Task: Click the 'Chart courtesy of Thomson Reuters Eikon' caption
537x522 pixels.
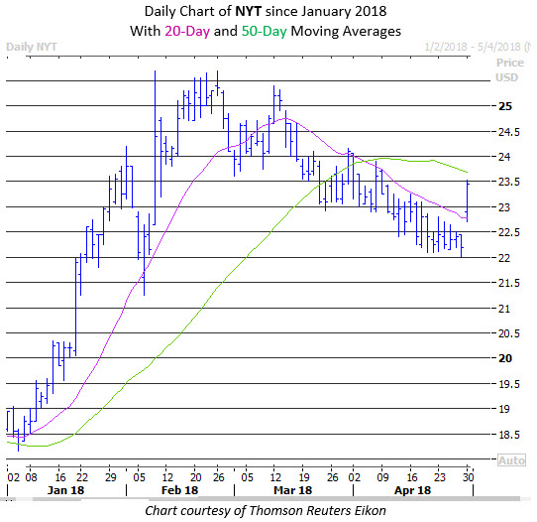Action: tap(266, 511)
